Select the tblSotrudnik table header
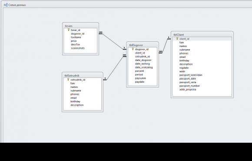 pyautogui.click(x=83, y=76)
